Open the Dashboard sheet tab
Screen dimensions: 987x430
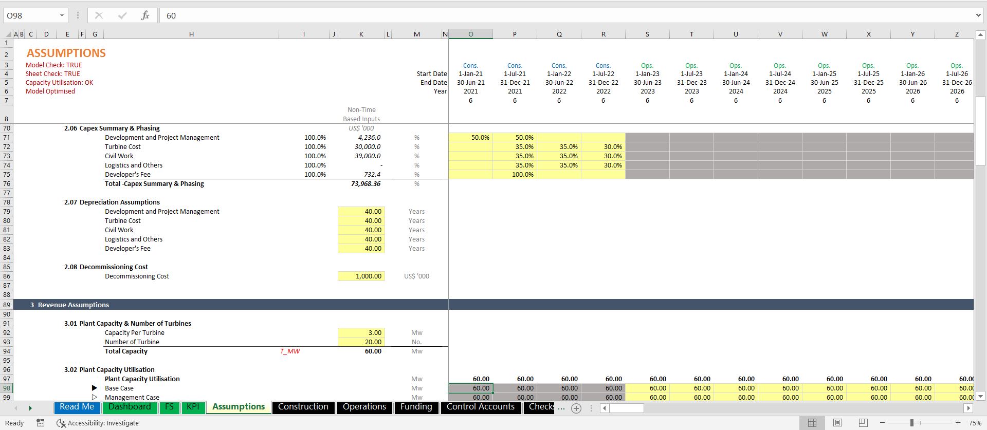tap(130, 407)
